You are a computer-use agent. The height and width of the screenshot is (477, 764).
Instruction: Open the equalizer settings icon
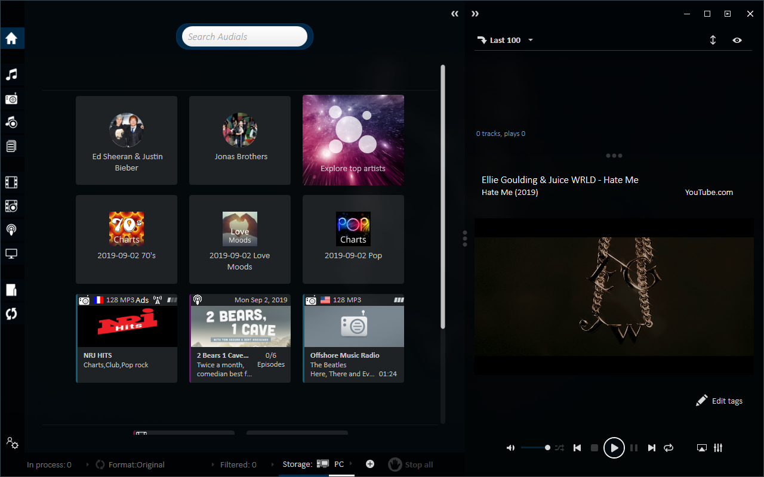719,448
